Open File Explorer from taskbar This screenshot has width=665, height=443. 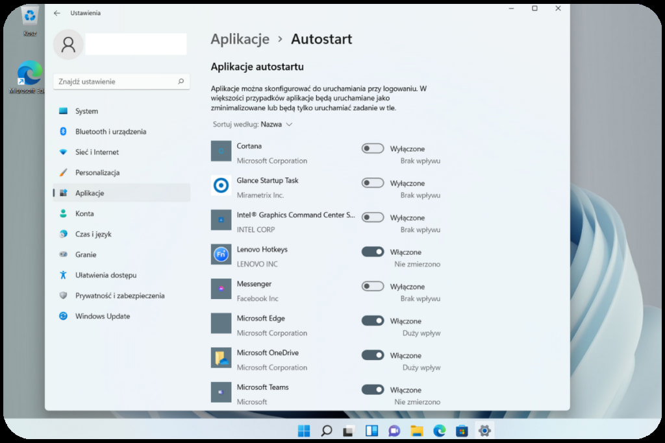tap(417, 431)
